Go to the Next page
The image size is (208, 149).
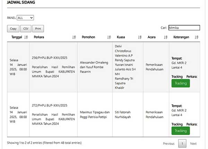(193, 143)
